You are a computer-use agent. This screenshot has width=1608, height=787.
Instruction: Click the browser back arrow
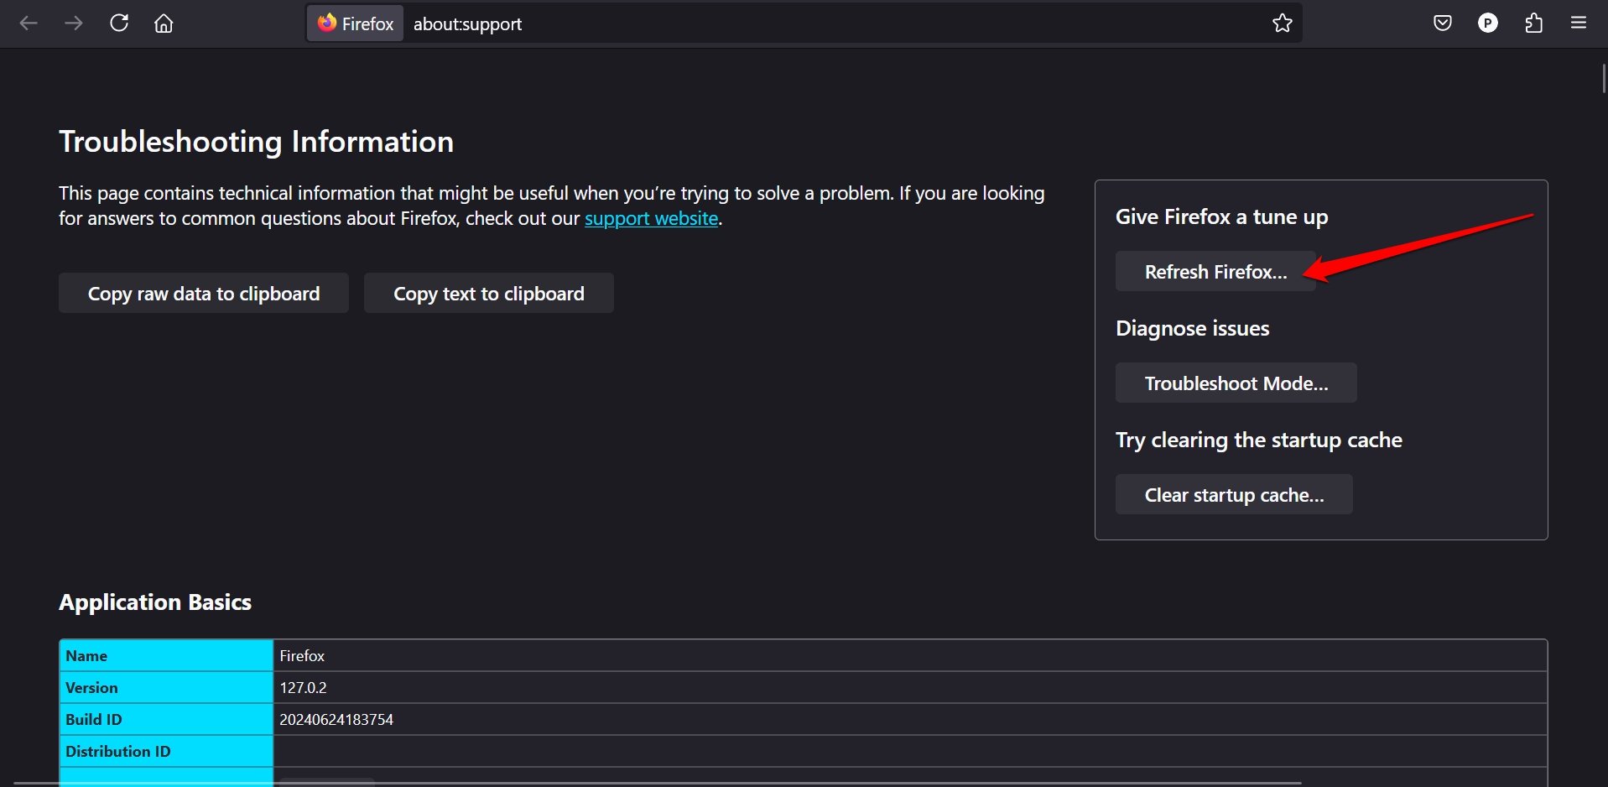point(29,23)
